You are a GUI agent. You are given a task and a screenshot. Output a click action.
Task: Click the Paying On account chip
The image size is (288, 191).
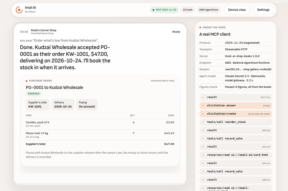pyautogui.click(x=87, y=105)
